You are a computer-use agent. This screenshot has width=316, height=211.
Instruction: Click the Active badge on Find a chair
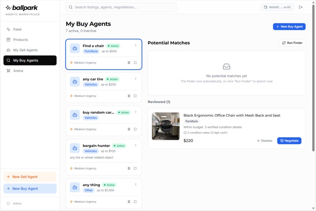point(113,46)
